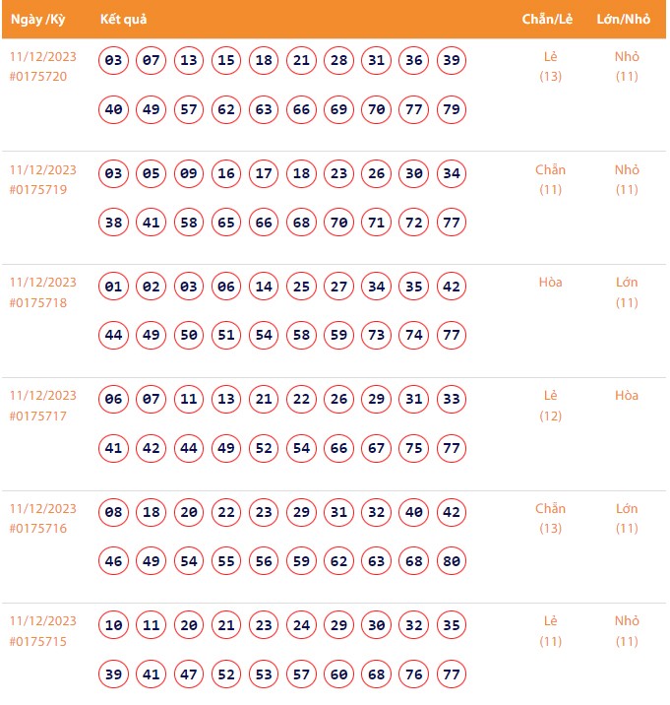Screen dimensions: 670x705
Task: Open draw #0175720 details
Action: click(38, 77)
